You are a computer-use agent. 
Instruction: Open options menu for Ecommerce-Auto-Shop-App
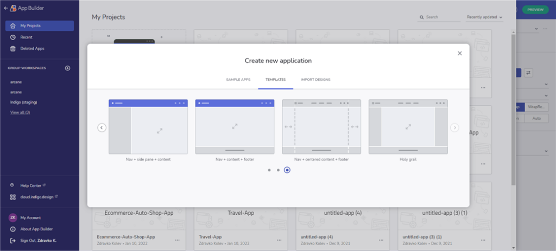(x=178, y=240)
